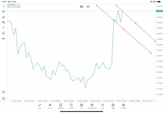Open the drawing objects shapes icon
This screenshot has width=163, height=113.
pos(3,33)
